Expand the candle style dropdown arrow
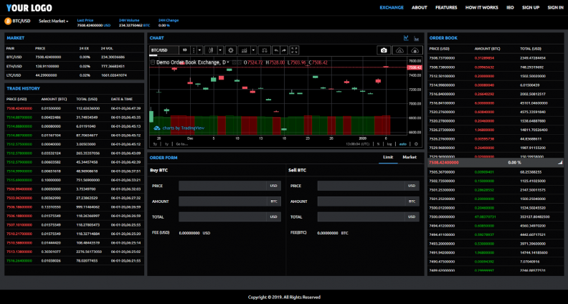This screenshot has width=568, height=304. click(220, 50)
